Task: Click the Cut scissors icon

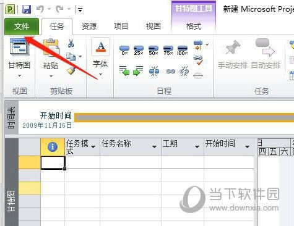Action: click(x=71, y=43)
